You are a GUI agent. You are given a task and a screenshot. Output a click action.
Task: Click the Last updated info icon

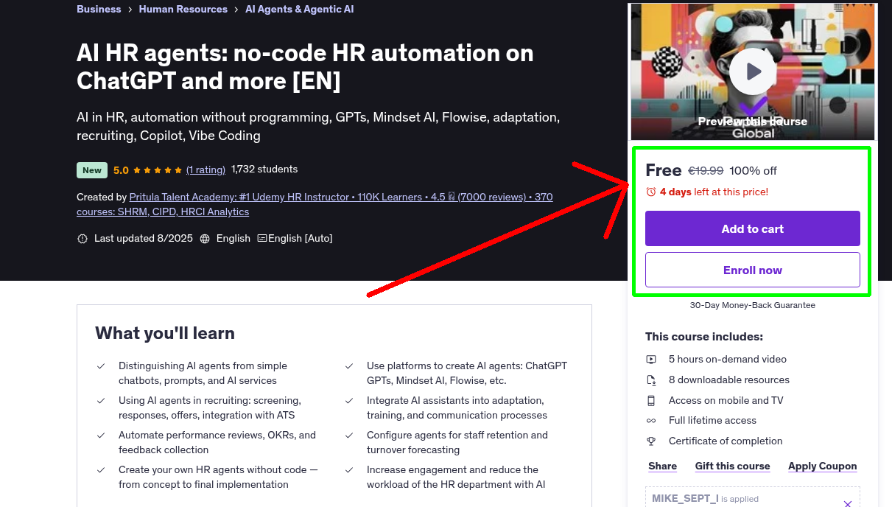tap(82, 239)
